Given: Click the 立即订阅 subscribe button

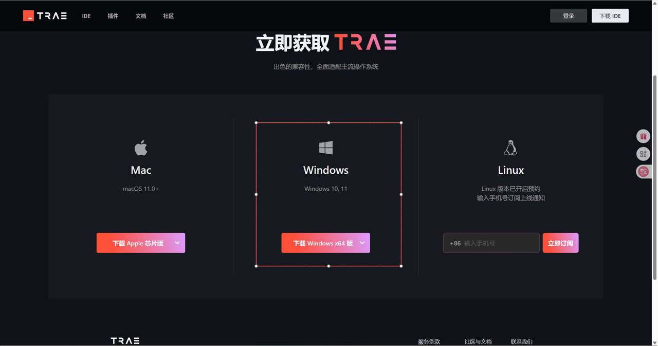Looking at the screenshot, I should click(560, 243).
